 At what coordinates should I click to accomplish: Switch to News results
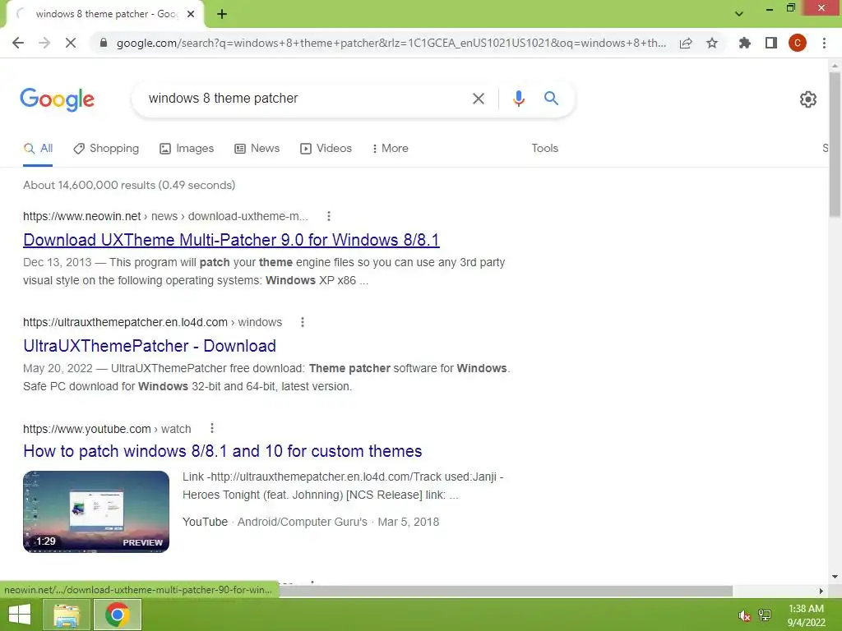tap(257, 149)
